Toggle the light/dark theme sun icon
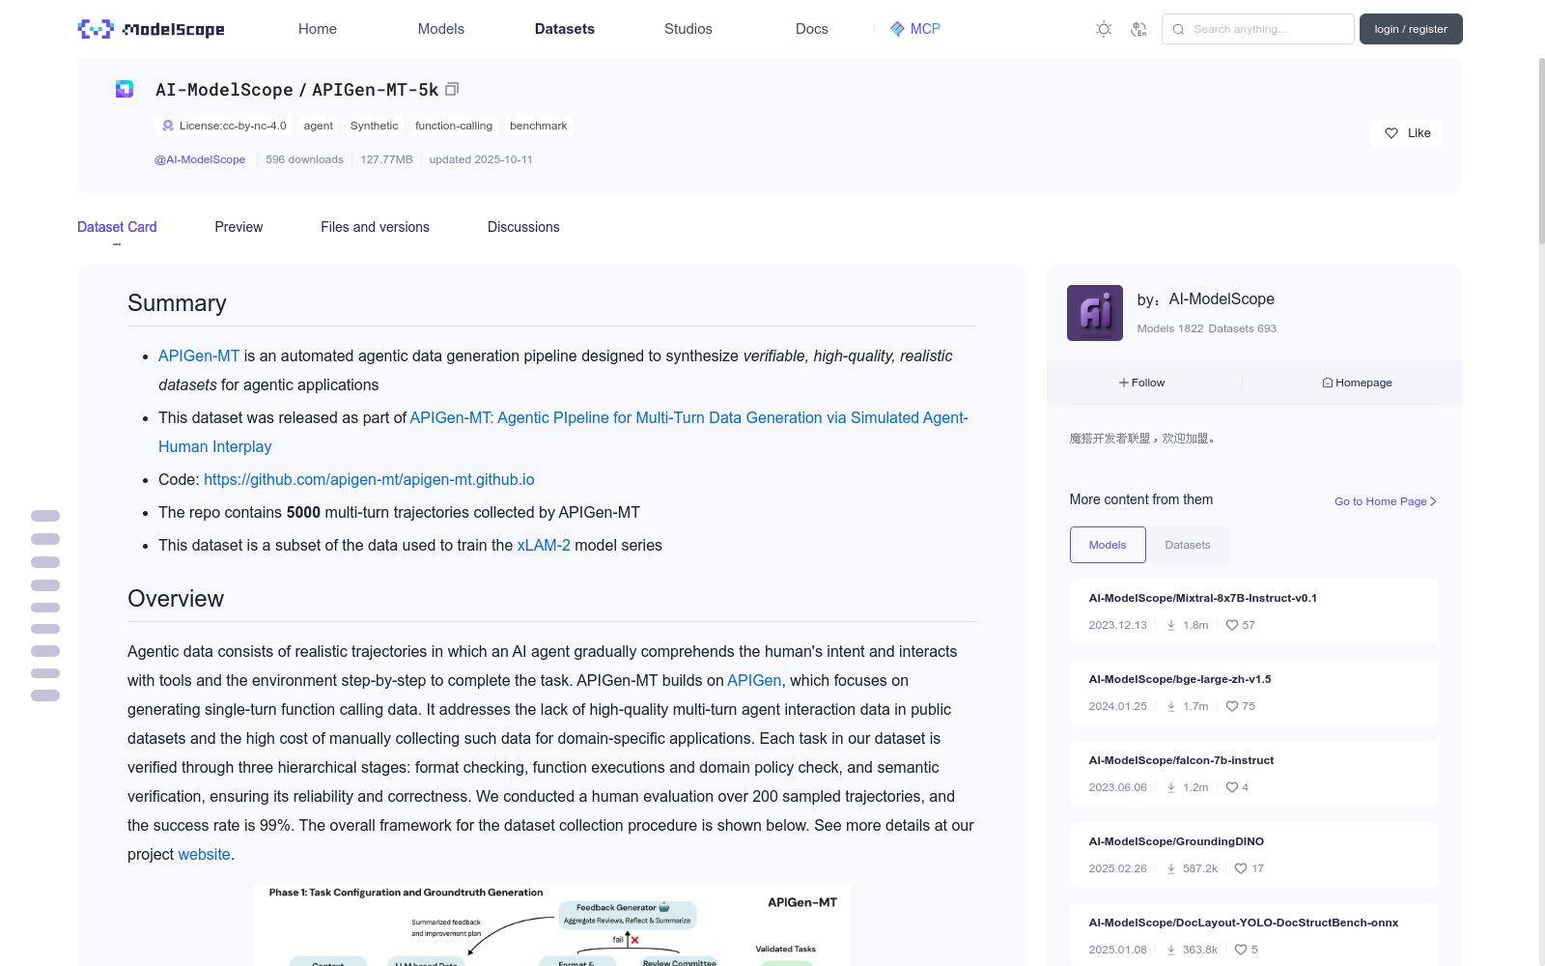 tap(1104, 29)
